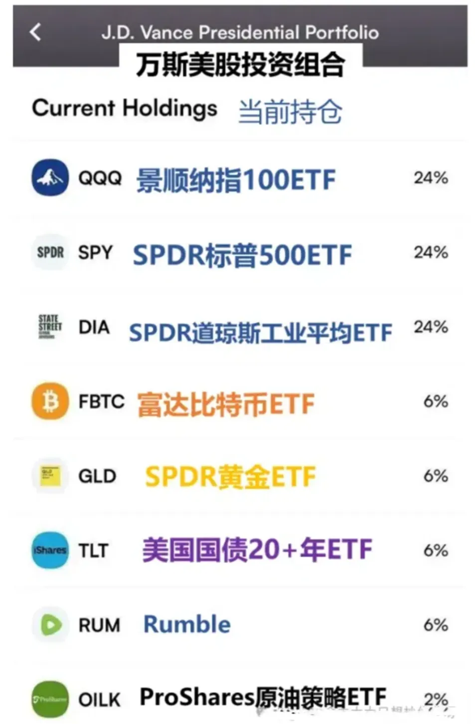This screenshot has width=475, height=724.
Task: Click the ProShares logo beside OILK
Action: pos(50,699)
